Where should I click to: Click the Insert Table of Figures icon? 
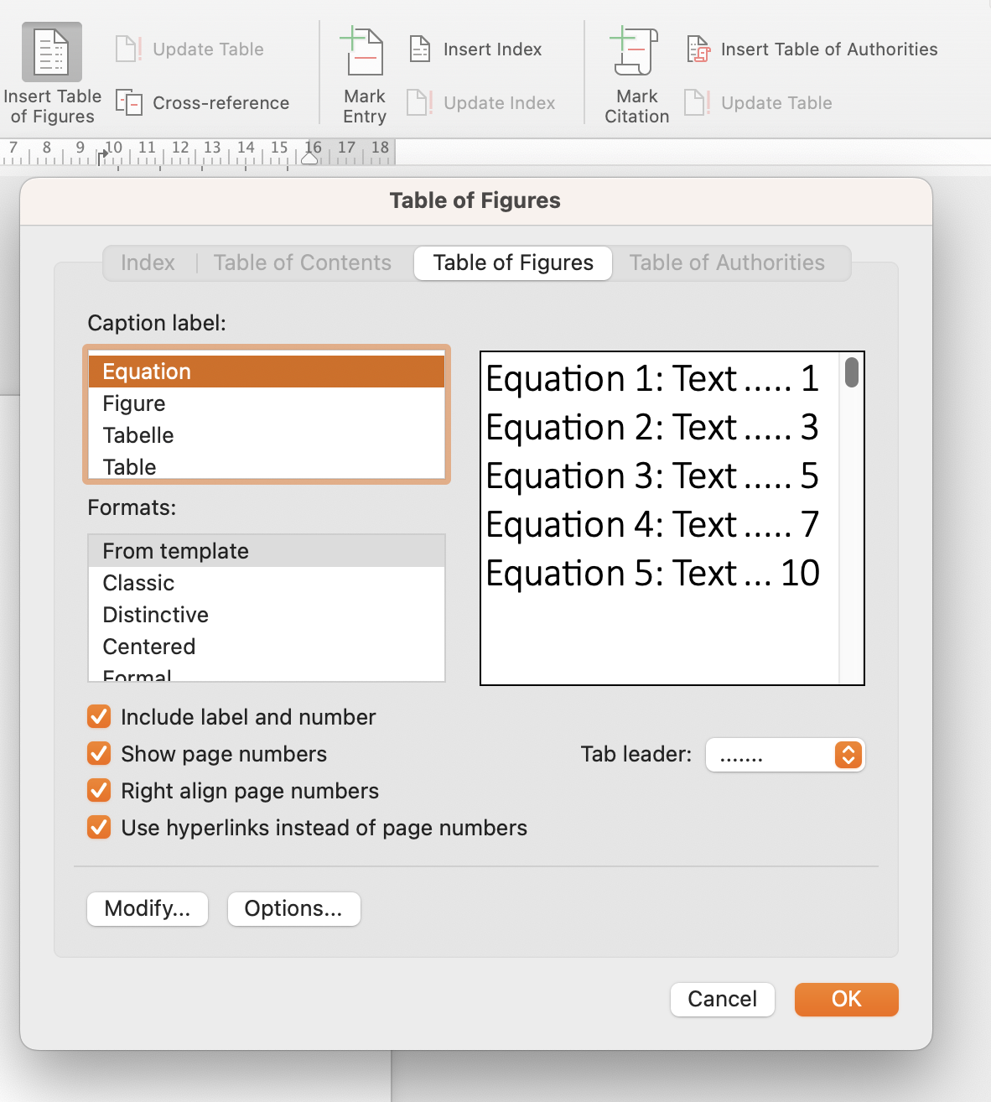[x=52, y=52]
